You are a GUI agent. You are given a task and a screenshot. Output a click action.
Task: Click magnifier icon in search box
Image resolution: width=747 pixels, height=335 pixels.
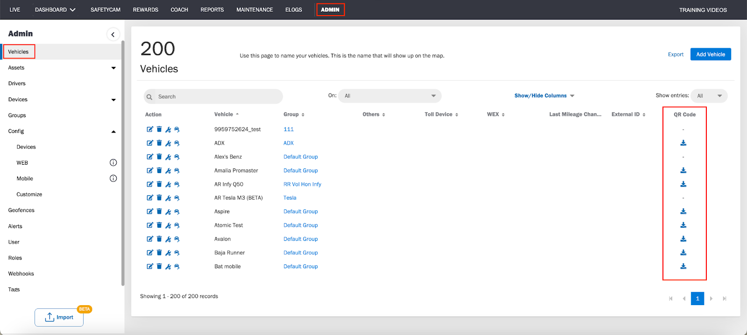click(x=149, y=97)
